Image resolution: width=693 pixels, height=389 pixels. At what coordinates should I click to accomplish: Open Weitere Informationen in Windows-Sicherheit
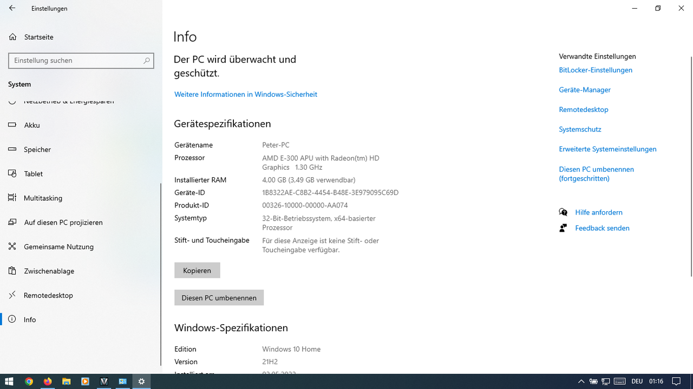coord(246,94)
